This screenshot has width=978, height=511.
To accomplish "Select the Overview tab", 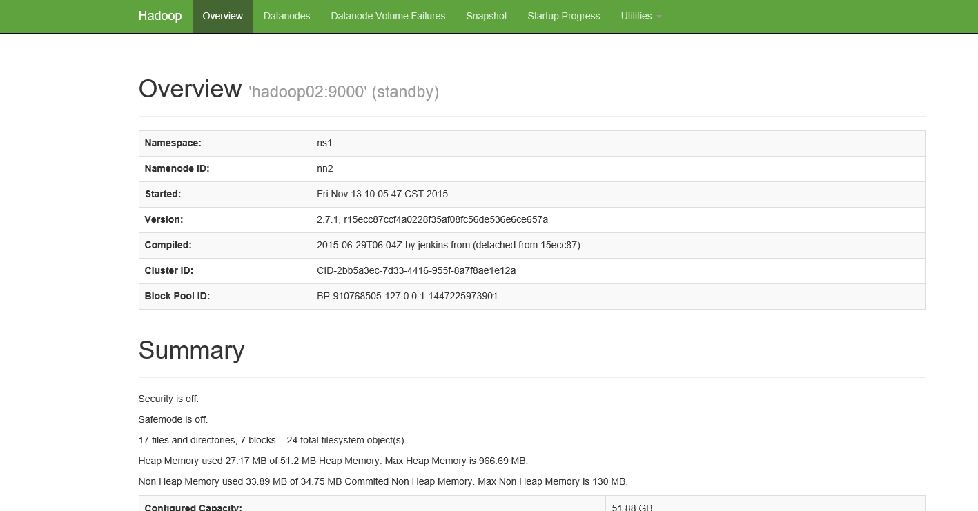I will point(222,16).
